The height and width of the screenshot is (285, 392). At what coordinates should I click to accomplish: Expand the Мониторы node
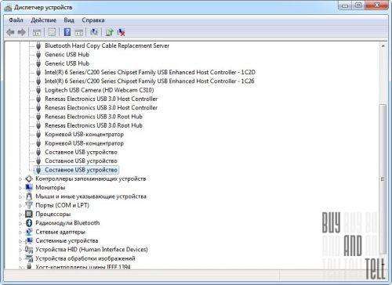tap(20, 188)
